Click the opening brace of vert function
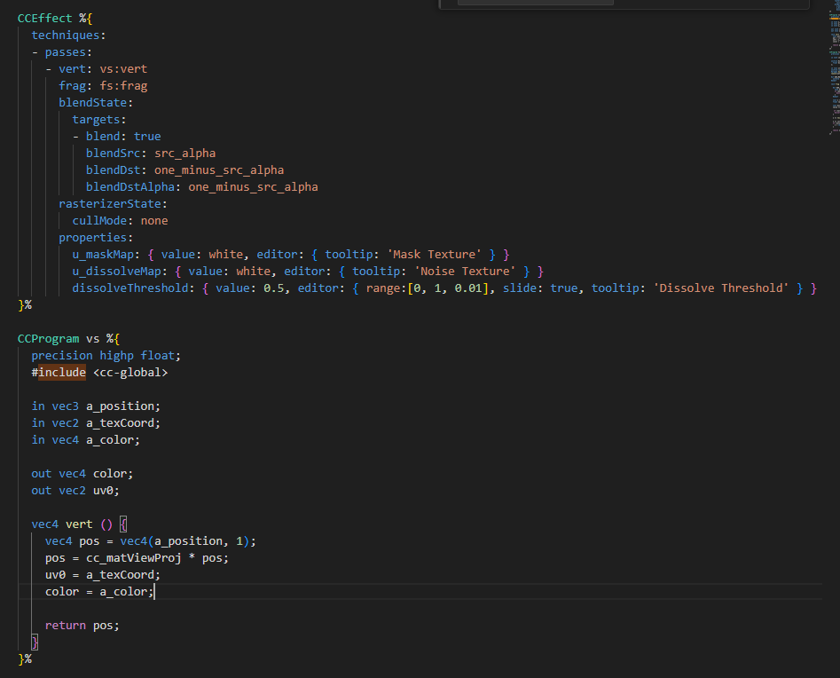 pos(123,524)
